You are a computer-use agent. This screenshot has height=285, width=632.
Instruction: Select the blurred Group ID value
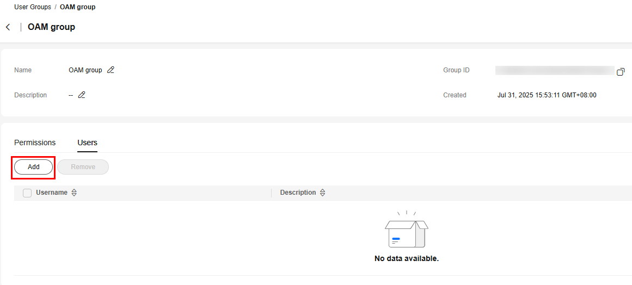point(555,71)
